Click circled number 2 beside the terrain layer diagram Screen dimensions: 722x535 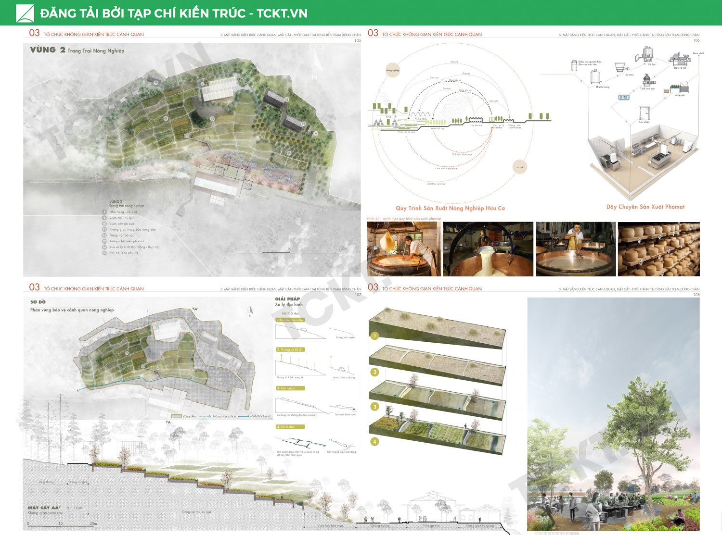pyautogui.click(x=375, y=372)
